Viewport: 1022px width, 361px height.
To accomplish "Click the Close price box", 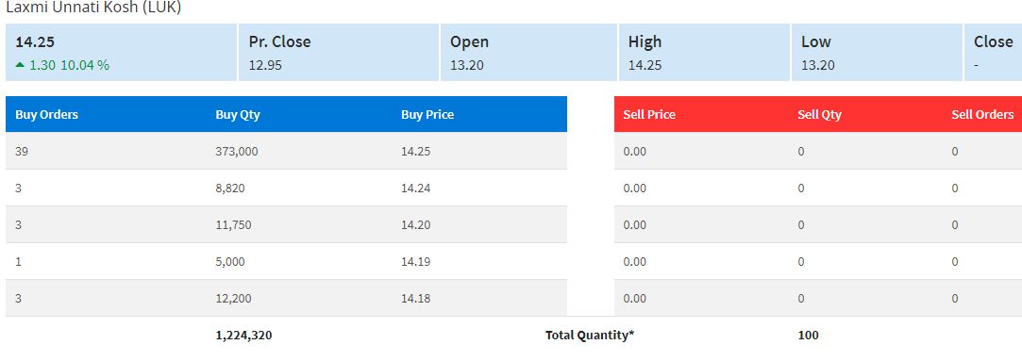I will click(993, 53).
